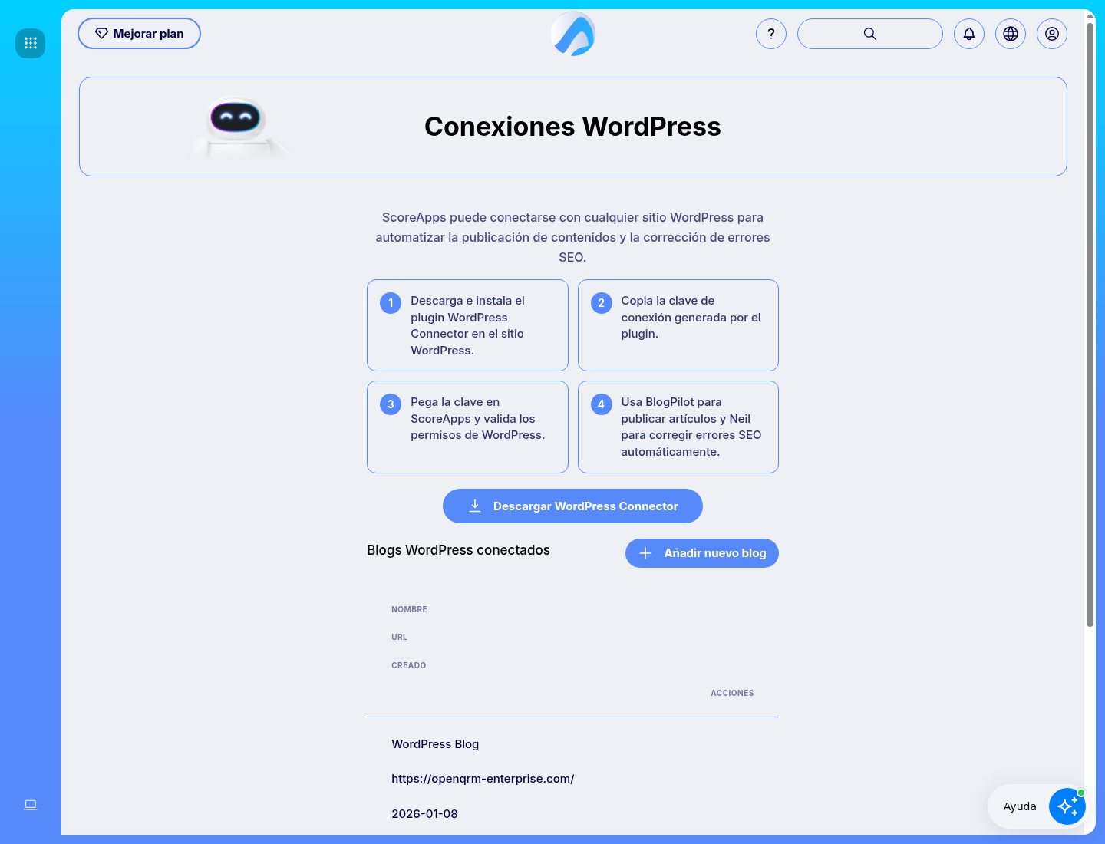Click the Mejorar plan button
This screenshot has width=1105, height=844.
[x=139, y=34]
